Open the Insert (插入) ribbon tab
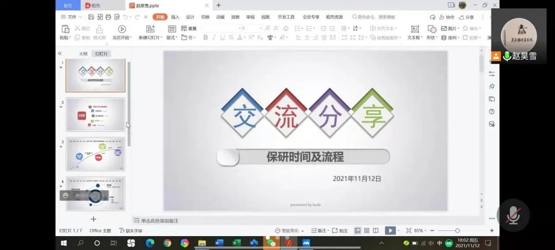Image resolution: width=555 pixels, height=250 pixels. [x=175, y=17]
